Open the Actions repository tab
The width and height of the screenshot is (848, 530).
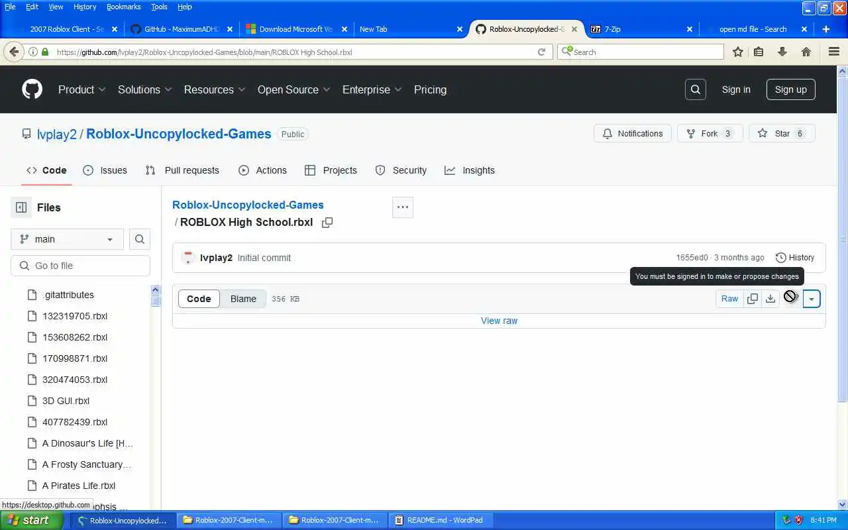click(262, 170)
